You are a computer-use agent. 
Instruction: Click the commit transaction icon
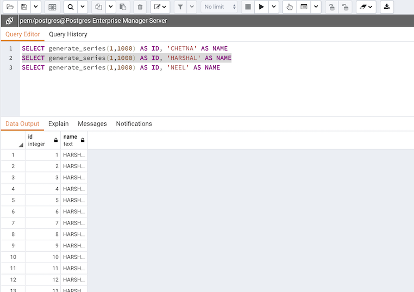[332, 7]
